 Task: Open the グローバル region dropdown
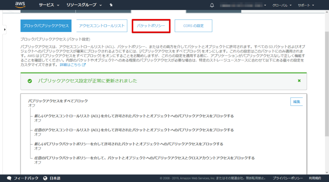[x=282, y=5]
